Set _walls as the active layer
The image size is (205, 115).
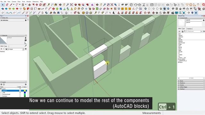[x=1, y=92]
